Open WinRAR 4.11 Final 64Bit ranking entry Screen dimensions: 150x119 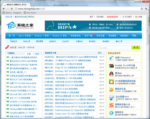(23, 102)
